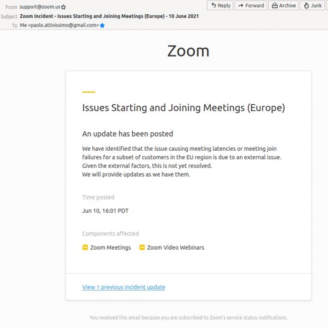
Task: Click the forward arrow icon
Action: (241, 5)
